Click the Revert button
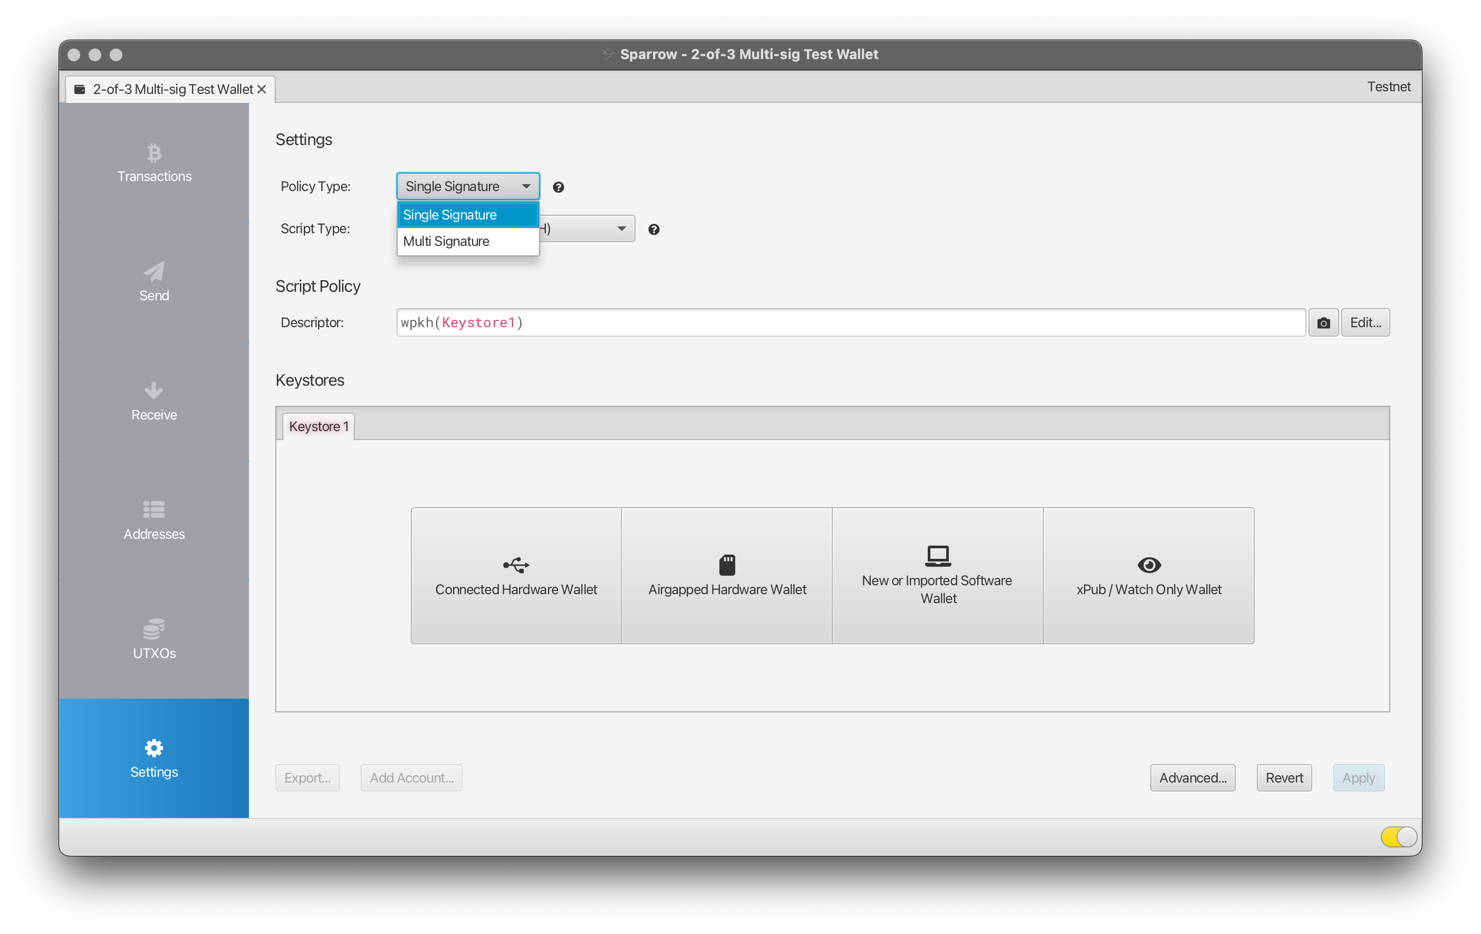 pyautogui.click(x=1284, y=777)
